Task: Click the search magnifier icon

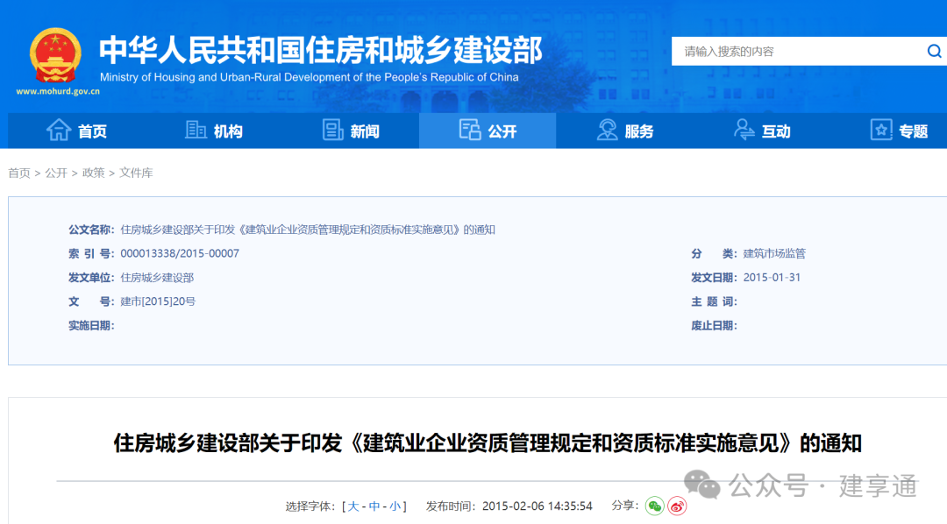Action: coord(934,52)
